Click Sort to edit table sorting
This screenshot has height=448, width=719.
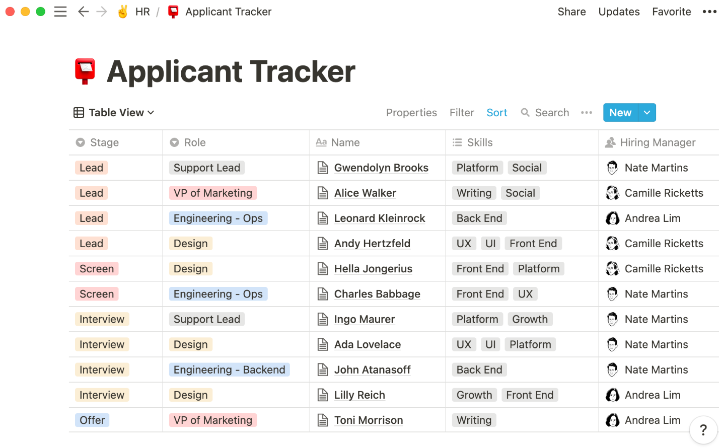tap(496, 112)
